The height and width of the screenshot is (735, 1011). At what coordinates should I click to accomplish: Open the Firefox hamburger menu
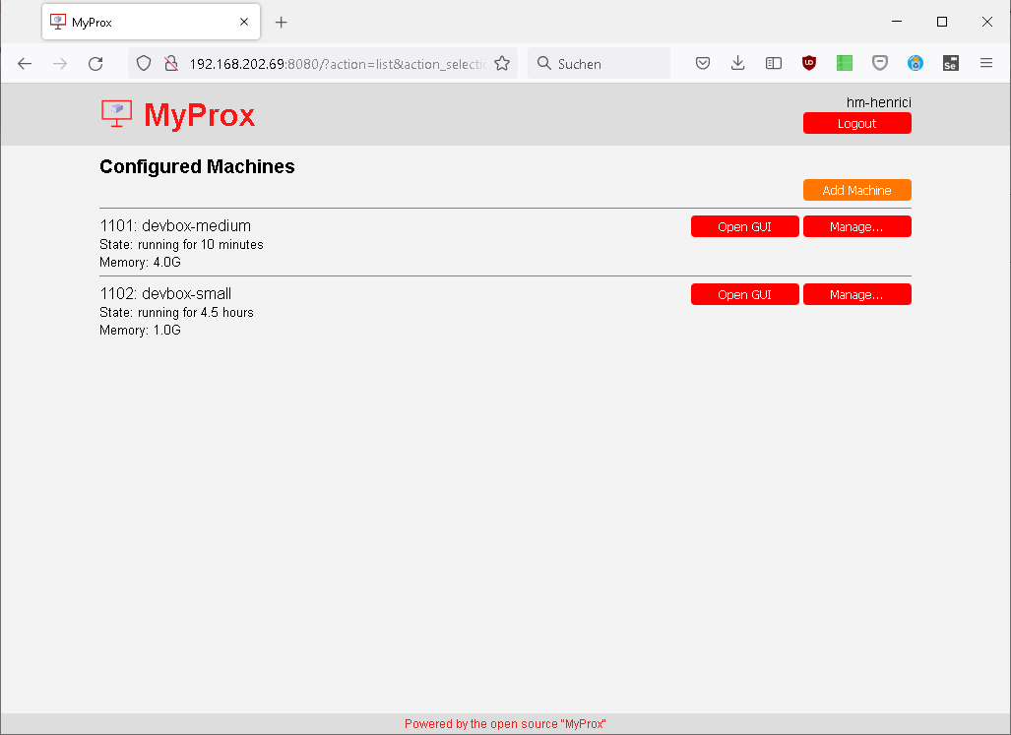(x=985, y=62)
